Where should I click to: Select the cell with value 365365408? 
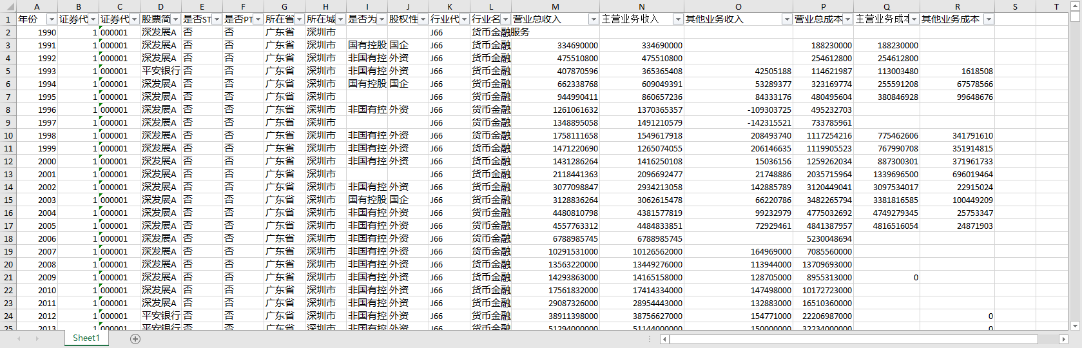point(642,71)
